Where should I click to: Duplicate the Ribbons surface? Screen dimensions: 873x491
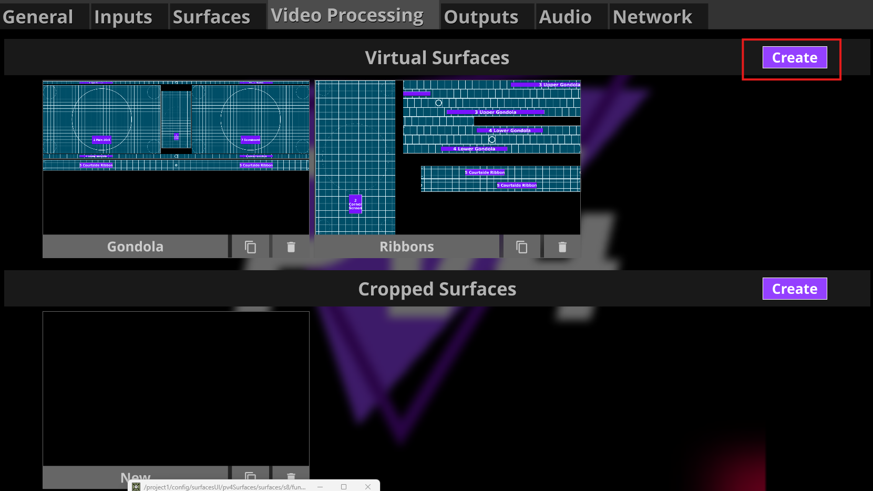point(522,247)
